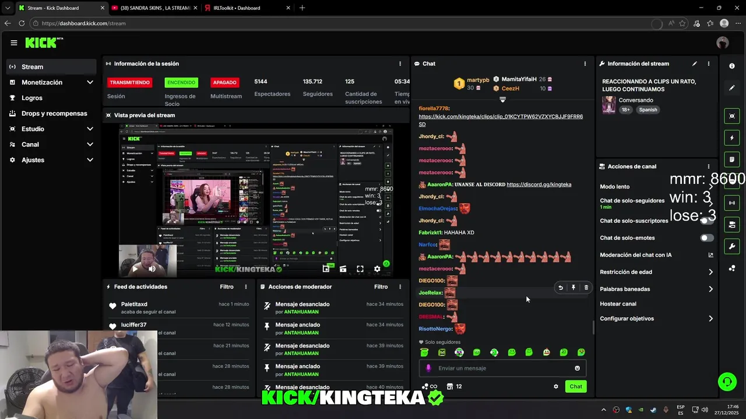Click the pencil icon in the right sidebar
Viewport: 746px width, 419px height.
click(x=732, y=88)
